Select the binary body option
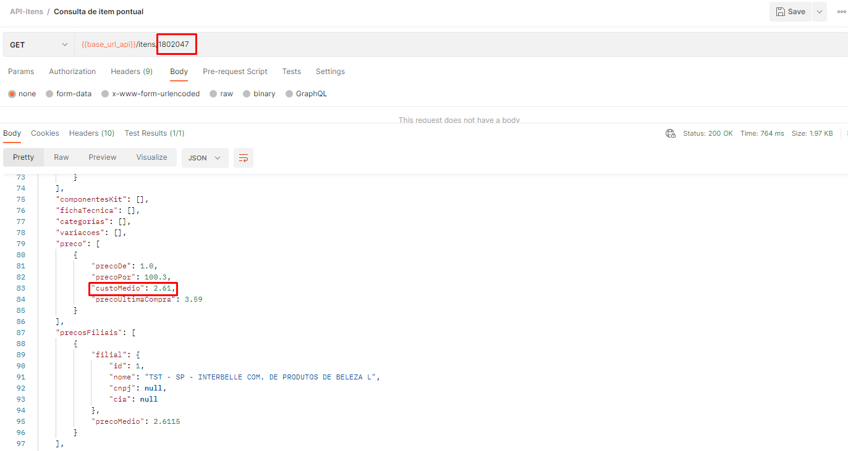This screenshot has width=848, height=451. [259, 94]
